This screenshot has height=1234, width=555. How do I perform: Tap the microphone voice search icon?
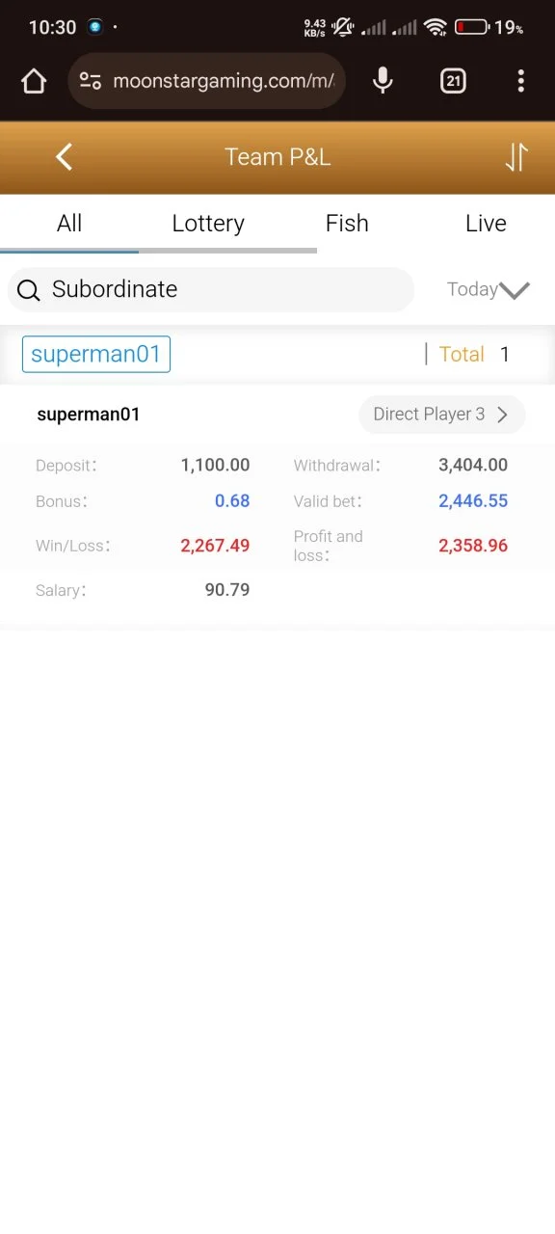pos(383,81)
